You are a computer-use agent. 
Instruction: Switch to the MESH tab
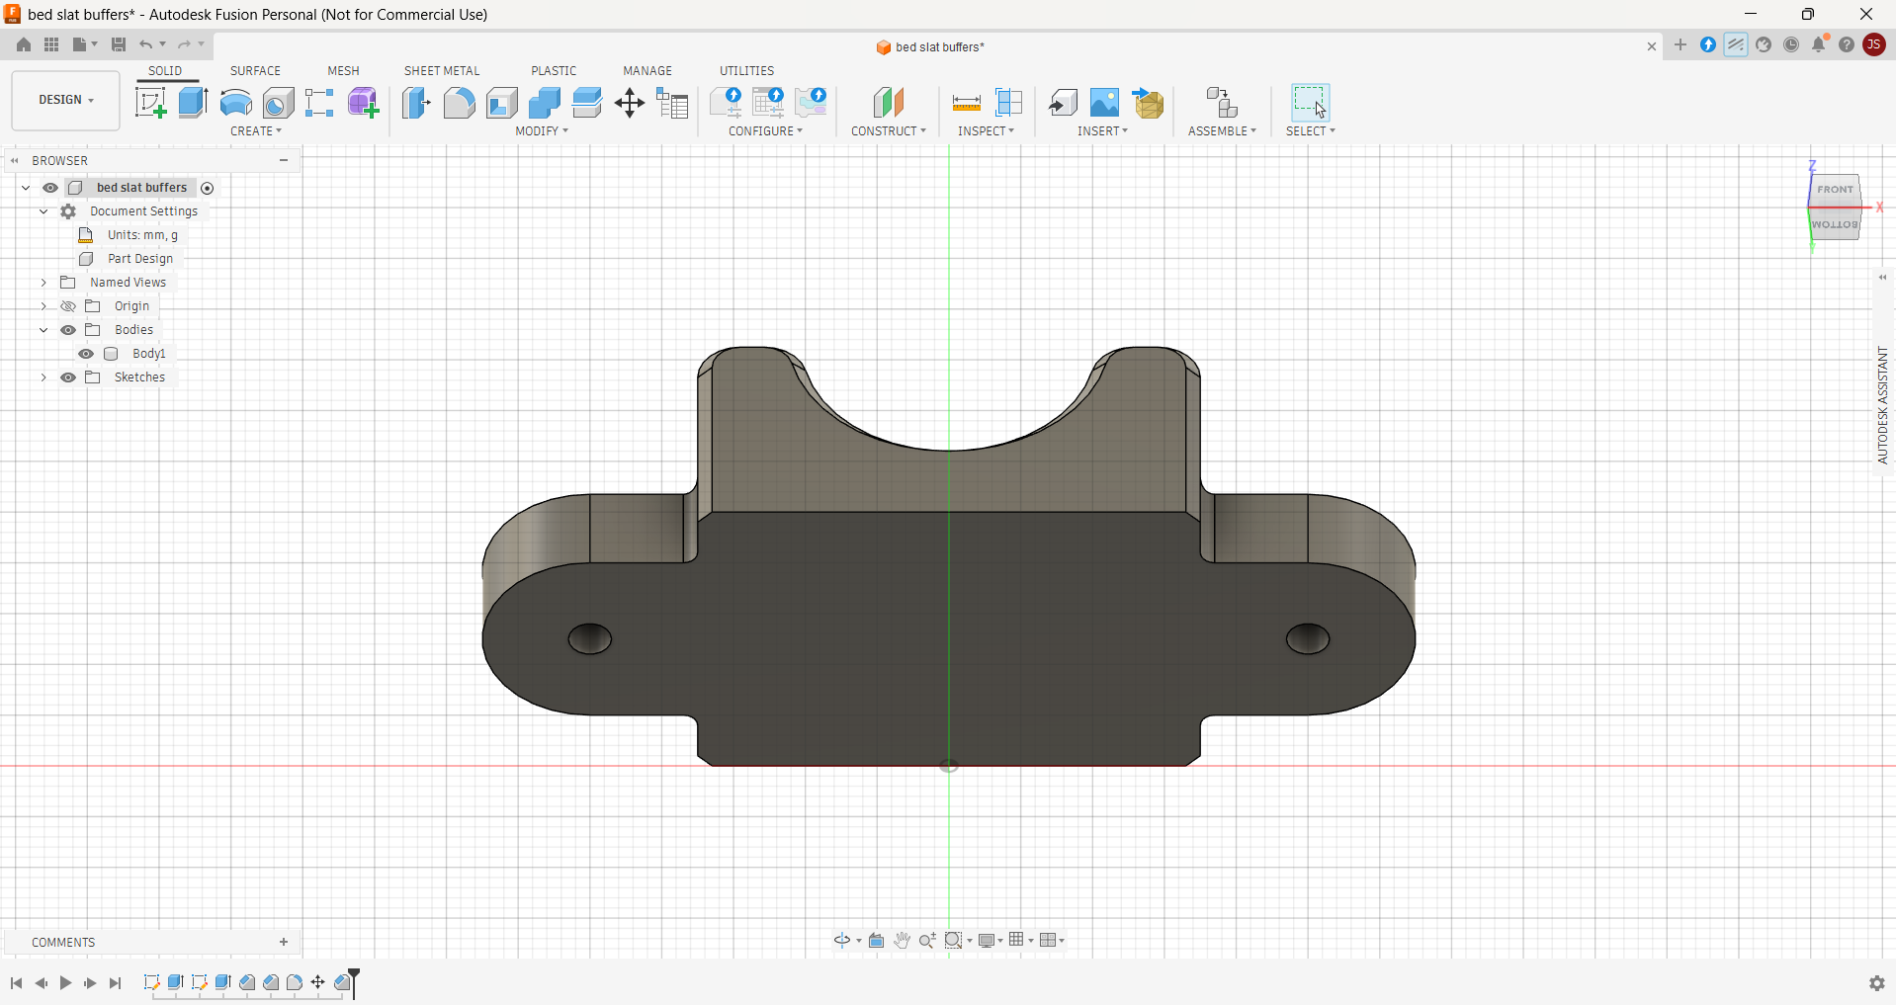point(343,71)
